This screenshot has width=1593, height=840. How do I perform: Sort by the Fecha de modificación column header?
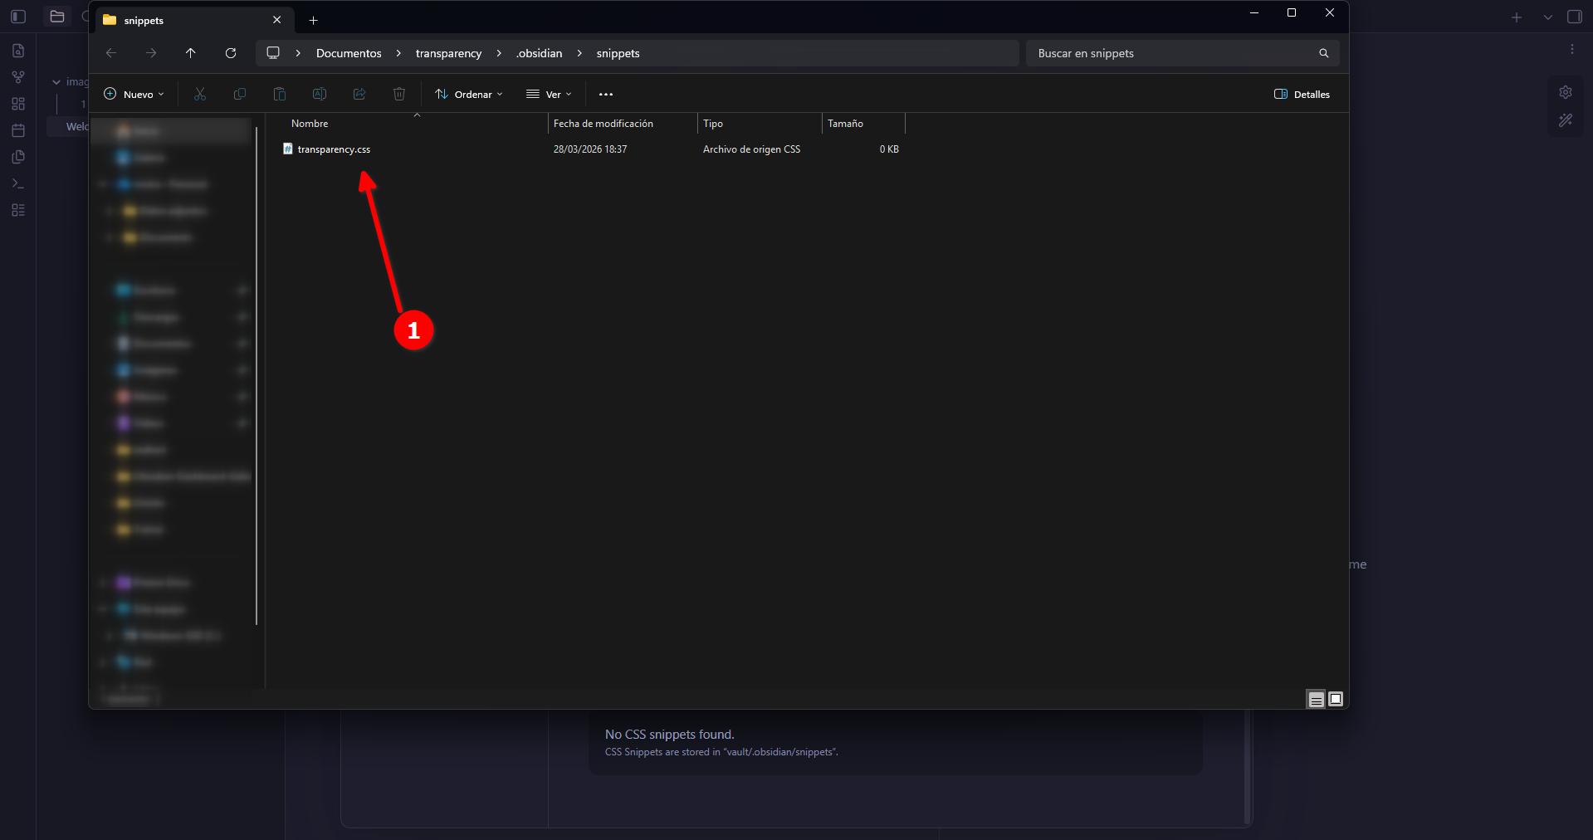603,124
